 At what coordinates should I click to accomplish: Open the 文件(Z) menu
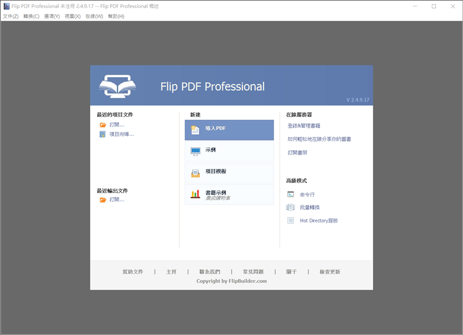(x=10, y=16)
